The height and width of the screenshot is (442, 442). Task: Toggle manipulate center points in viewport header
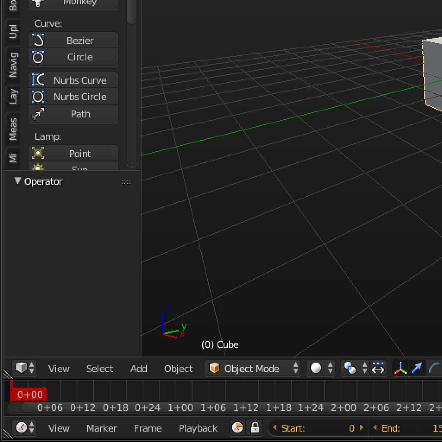click(x=379, y=368)
